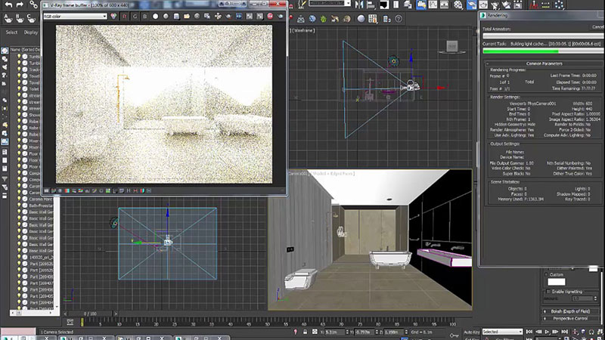This screenshot has height=340, width=605.
Task: Click the question mark help icon
Action: [x=399, y=18]
